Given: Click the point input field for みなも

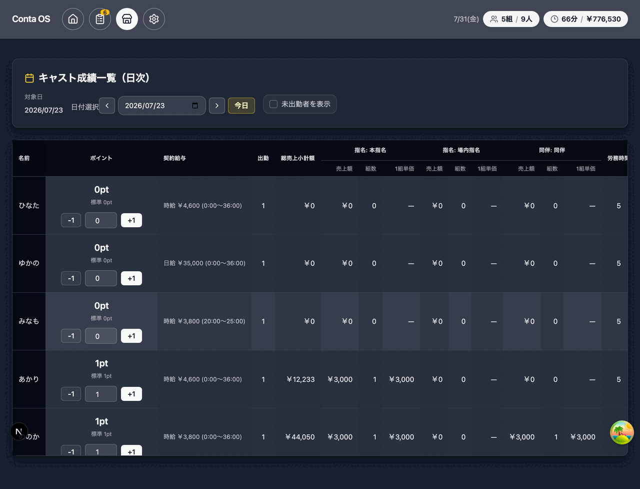Looking at the screenshot, I should click(x=101, y=336).
